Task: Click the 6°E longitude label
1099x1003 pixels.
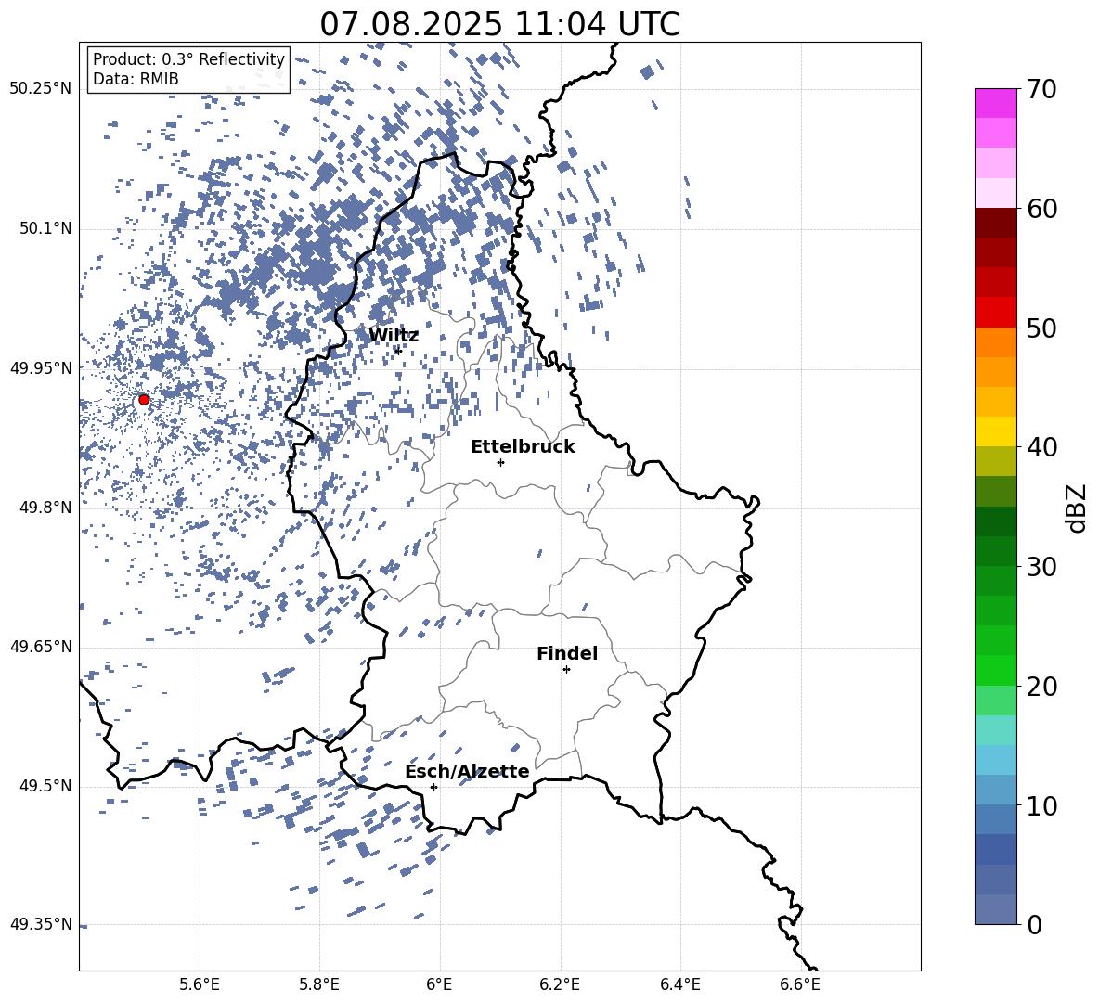Action: (x=439, y=984)
